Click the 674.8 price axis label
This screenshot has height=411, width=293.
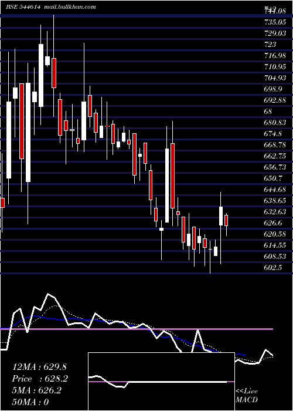pyautogui.click(x=273, y=134)
